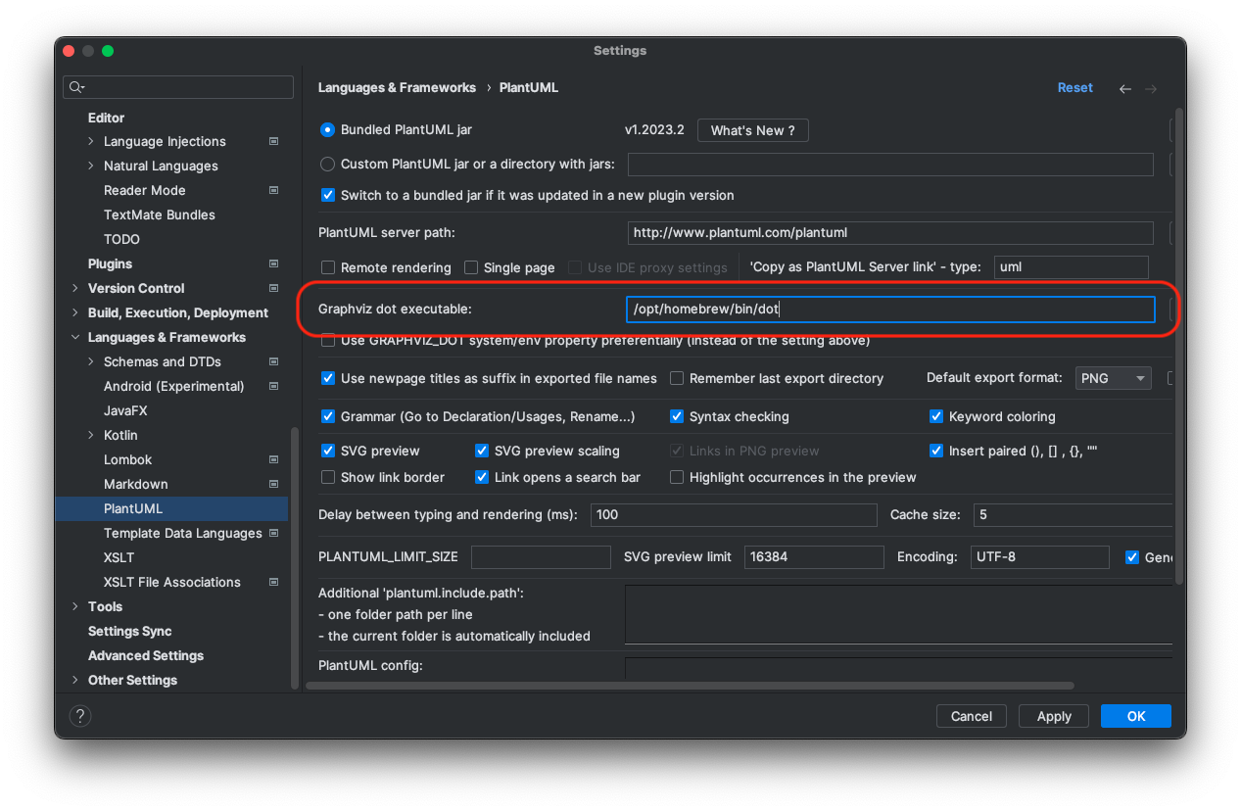
Task: Toggle Use GRAPHVIZ_DOT system/env property checkbox
Action: [328, 341]
